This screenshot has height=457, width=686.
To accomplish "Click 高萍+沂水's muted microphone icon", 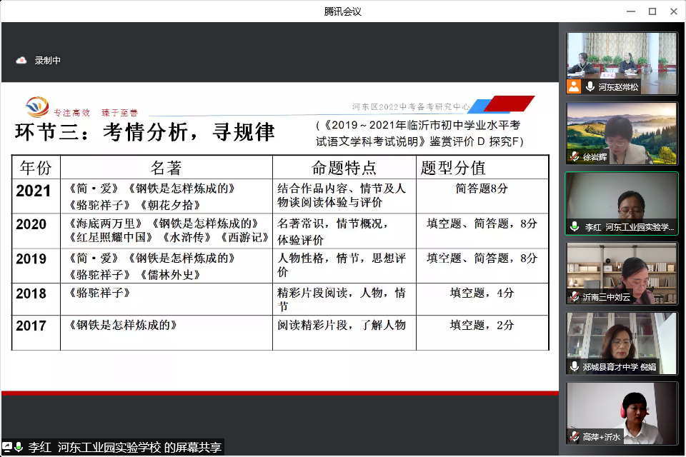I will (575, 436).
